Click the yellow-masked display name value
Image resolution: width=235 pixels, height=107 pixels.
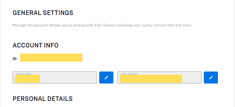27,79
